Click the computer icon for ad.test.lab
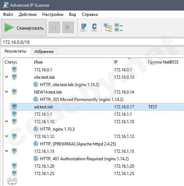This screenshot has width=184, height=186. (14, 107)
